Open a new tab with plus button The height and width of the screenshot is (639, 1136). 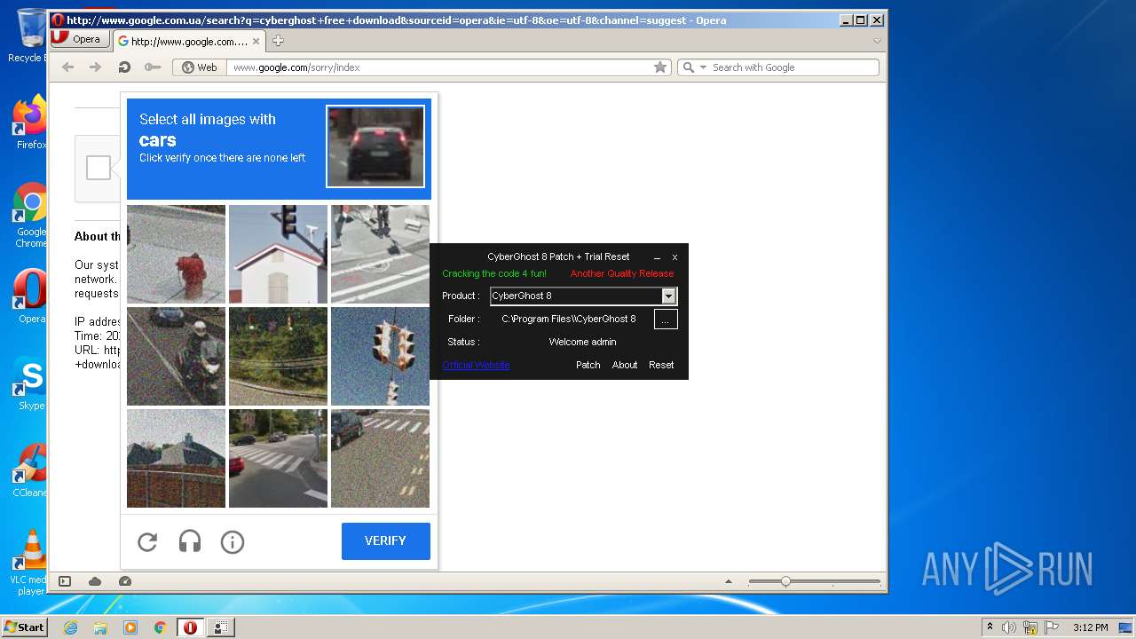pyautogui.click(x=278, y=41)
